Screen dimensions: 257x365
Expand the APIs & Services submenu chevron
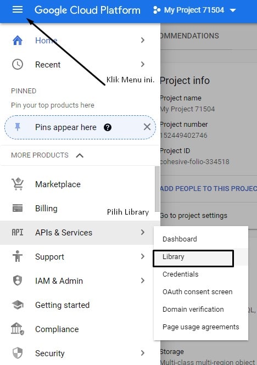pyautogui.click(x=143, y=232)
